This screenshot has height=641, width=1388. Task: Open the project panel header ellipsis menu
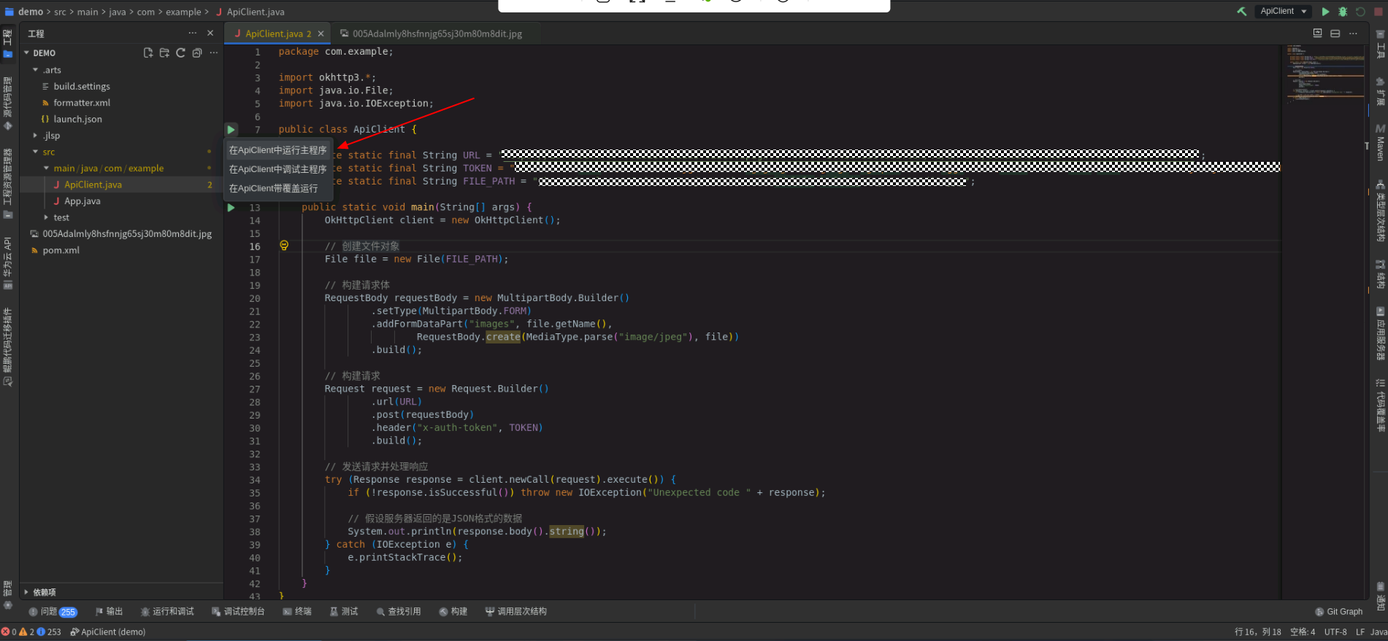192,34
